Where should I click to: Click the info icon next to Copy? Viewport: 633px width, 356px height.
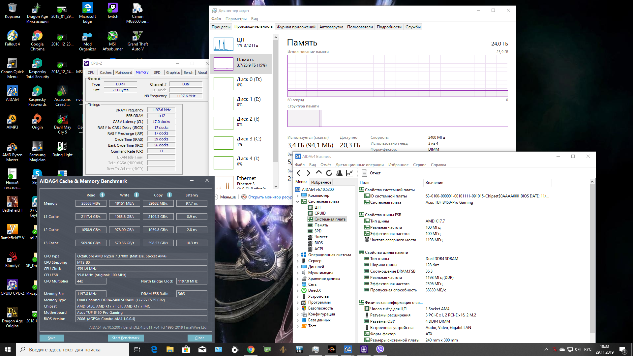point(169,195)
